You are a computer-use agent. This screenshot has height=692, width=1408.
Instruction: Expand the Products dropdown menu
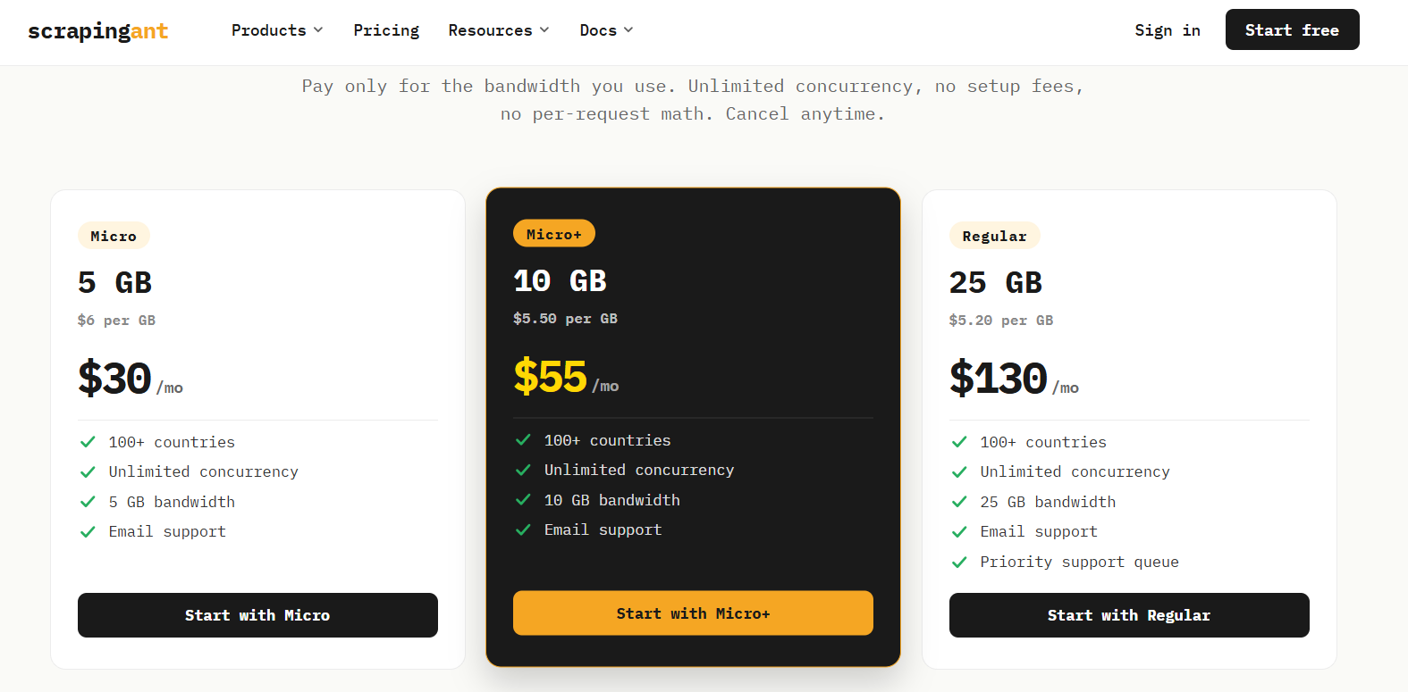click(277, 30)
